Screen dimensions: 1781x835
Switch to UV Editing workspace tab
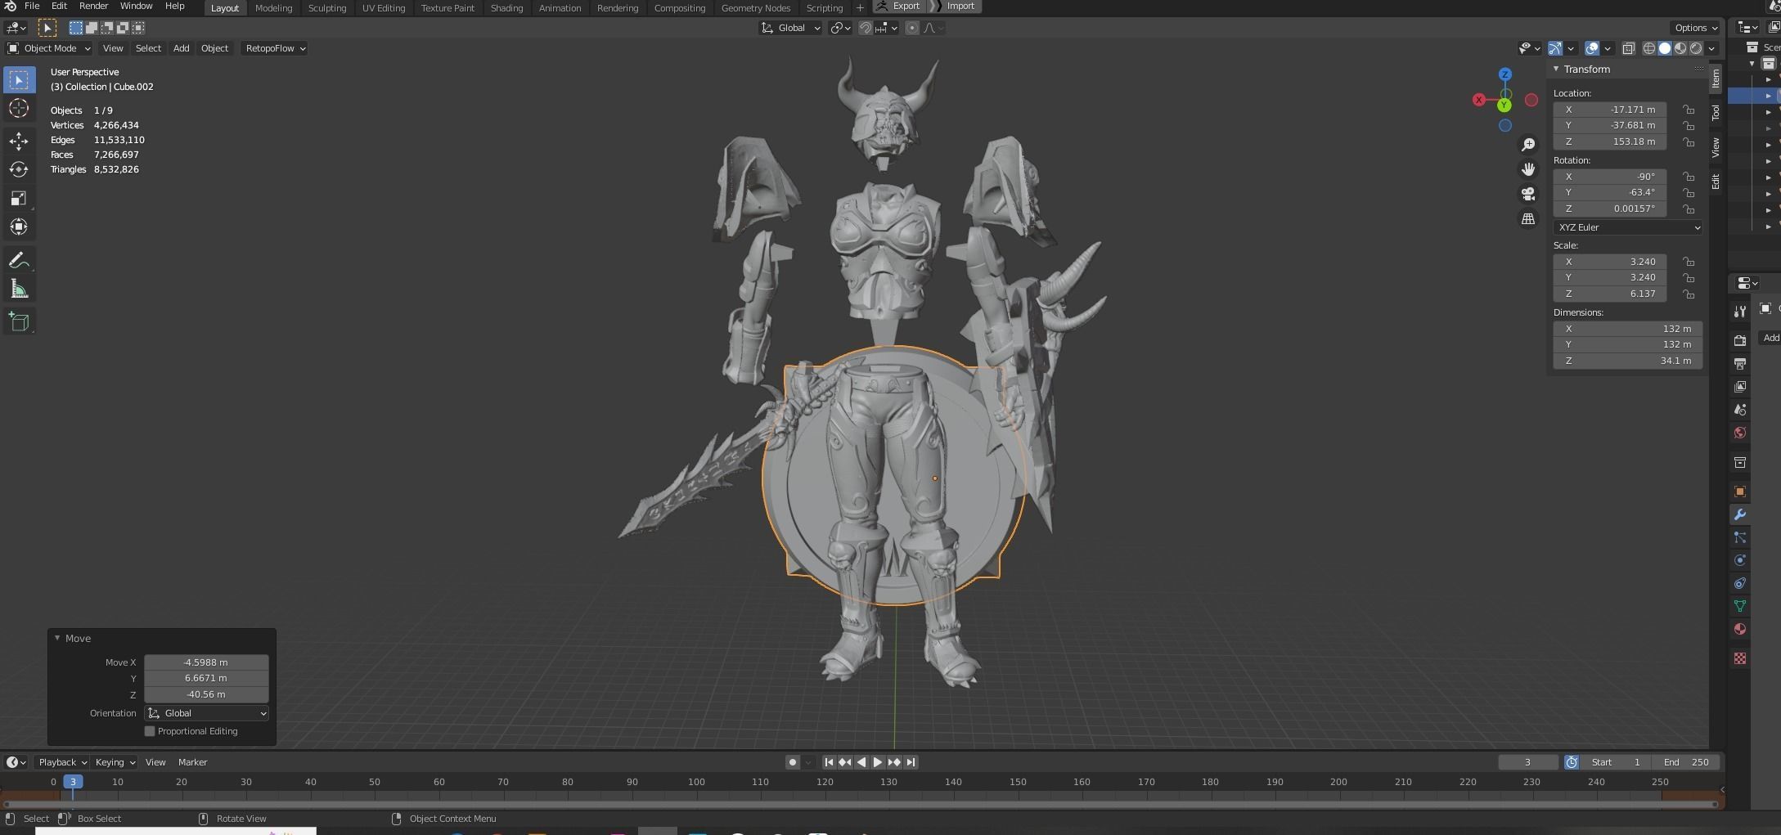click(384, 7)
